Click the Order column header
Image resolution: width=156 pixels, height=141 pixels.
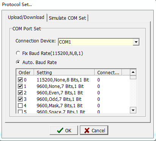pos(25,72)
